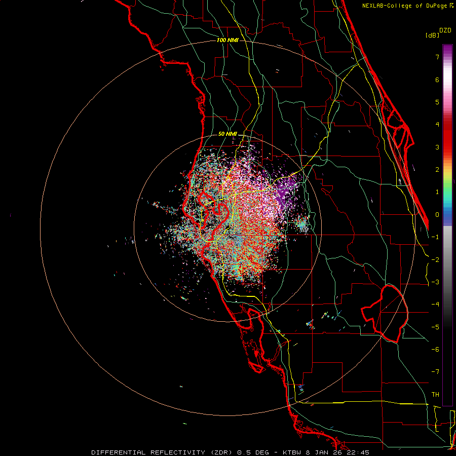456x456 pixels.
Task: Click the 5 dB value on color scale
Action: [x=437, y=102]
